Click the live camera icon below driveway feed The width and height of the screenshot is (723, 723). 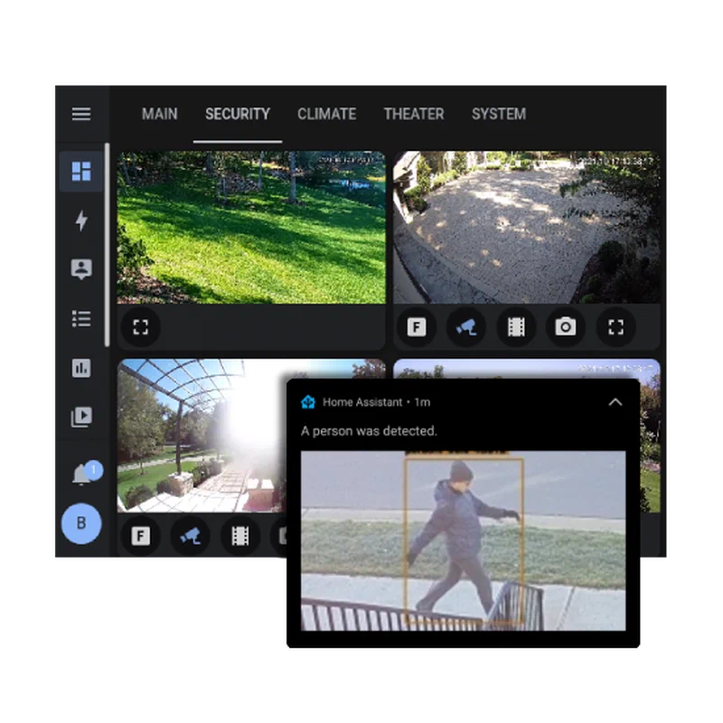point(465,327)
